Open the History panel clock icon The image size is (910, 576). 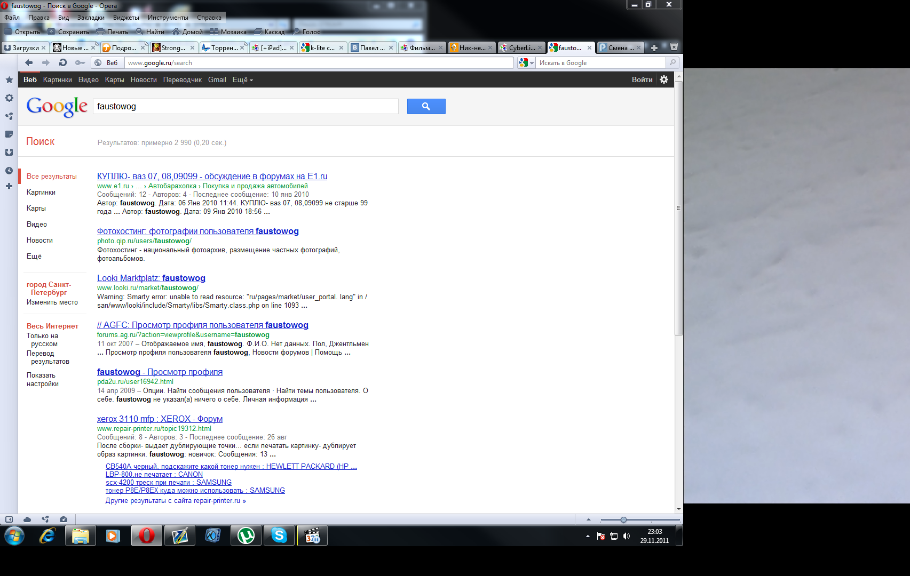point(9,171)
